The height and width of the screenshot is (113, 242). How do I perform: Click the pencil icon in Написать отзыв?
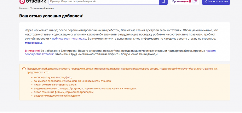click(x=205, y=1)
